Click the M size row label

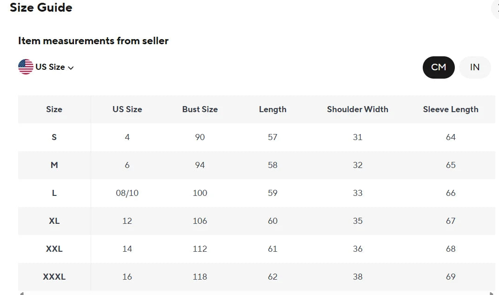(54, 165)
